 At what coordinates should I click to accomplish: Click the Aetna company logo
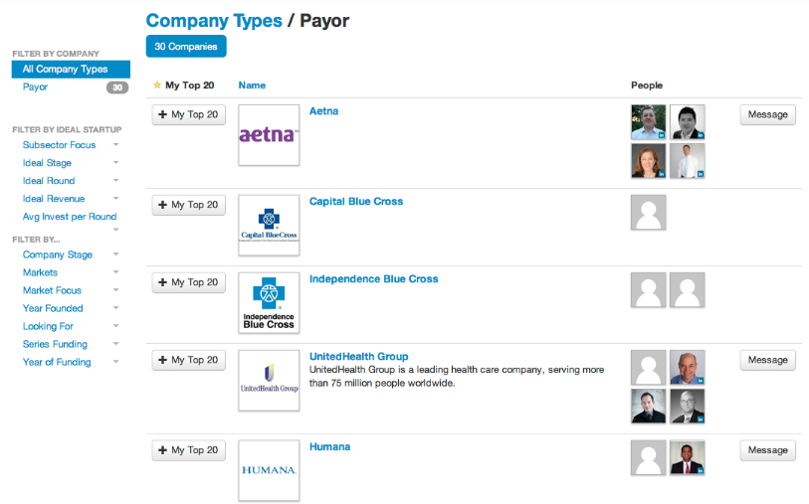tap(269, 135)
